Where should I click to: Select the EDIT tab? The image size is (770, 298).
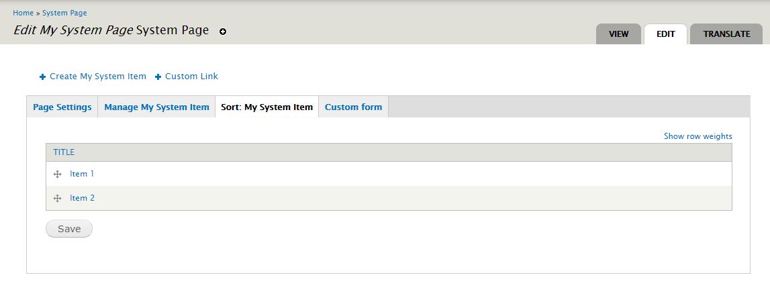coord(665,34)
